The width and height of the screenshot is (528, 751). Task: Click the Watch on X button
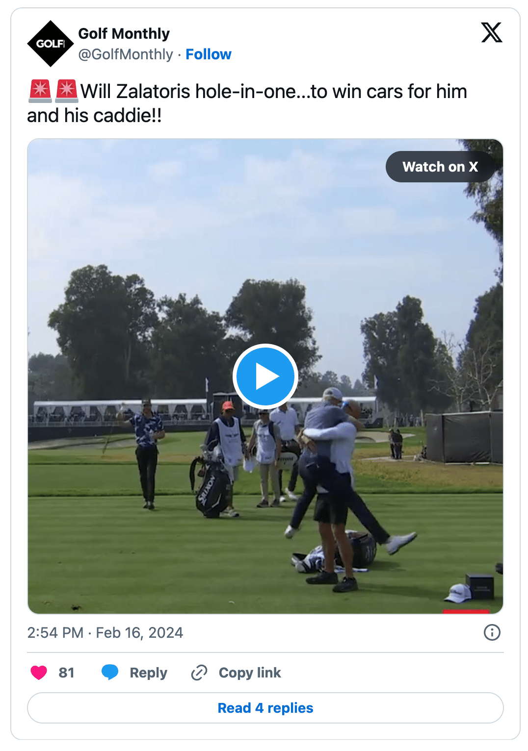coord(440,167)
